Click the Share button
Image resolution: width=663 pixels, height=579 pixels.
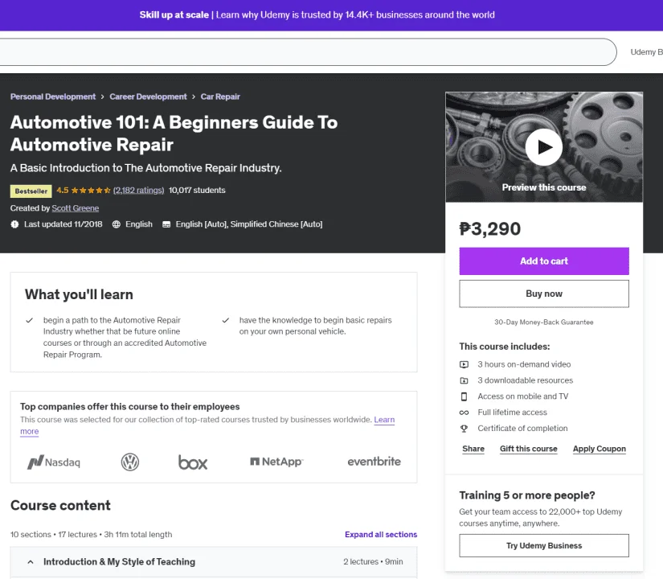click(473, 449)
